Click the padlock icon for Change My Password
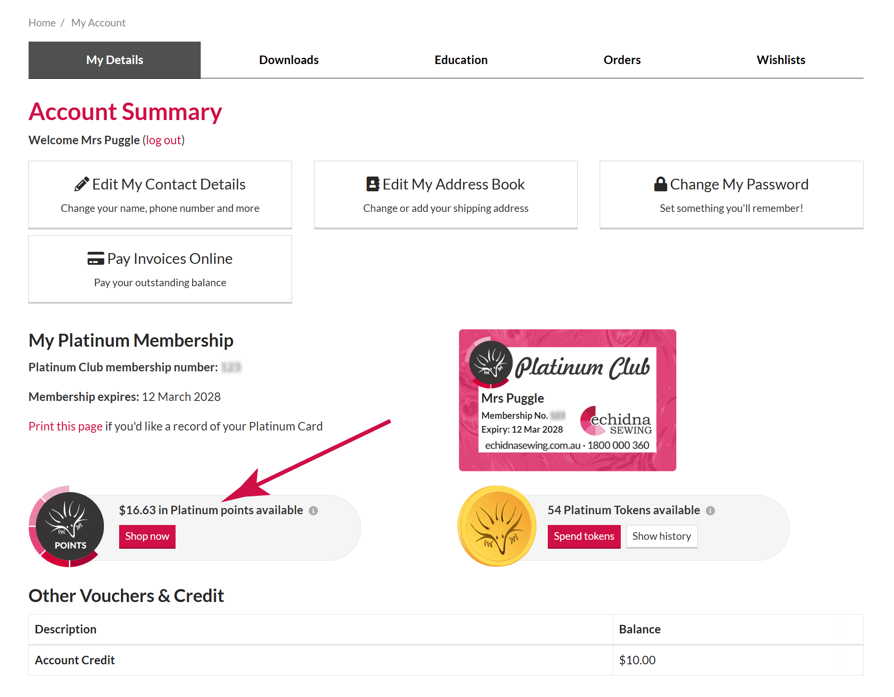 (x=661, y=184)
